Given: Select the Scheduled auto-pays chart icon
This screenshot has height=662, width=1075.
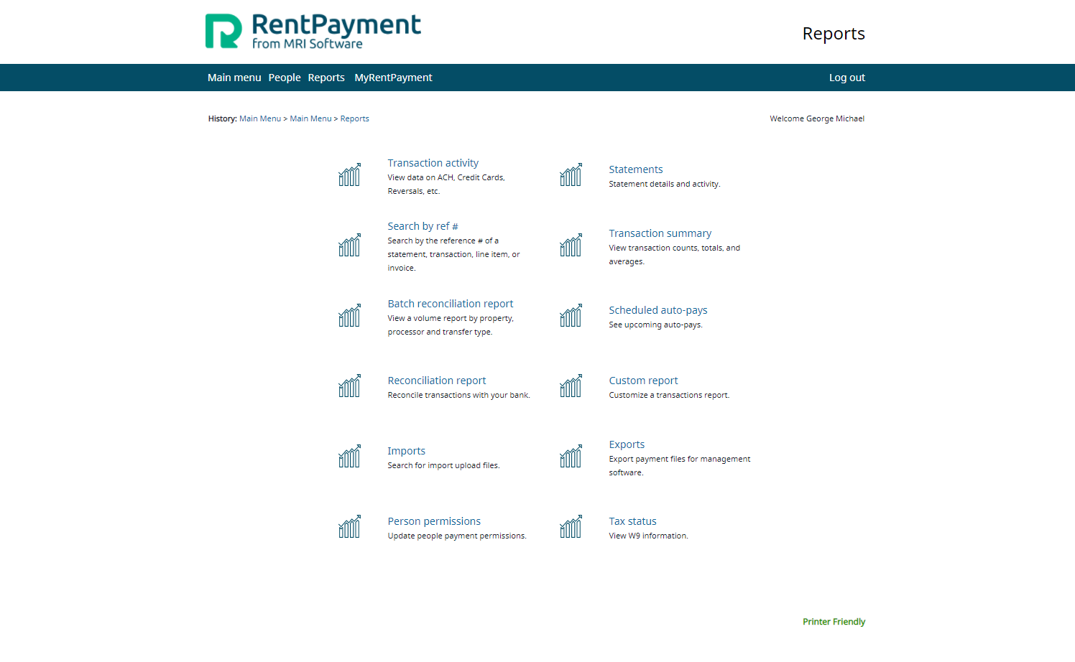Looking at the screenshot, I should coord(571,315).
